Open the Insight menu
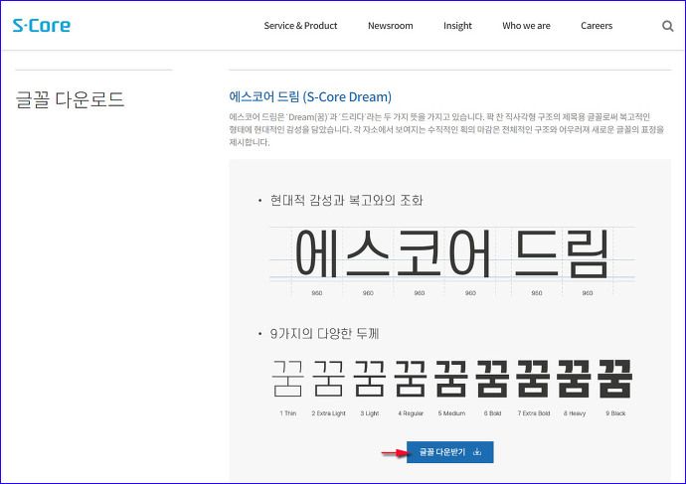The image size is (686, 484). click(457, 26)
